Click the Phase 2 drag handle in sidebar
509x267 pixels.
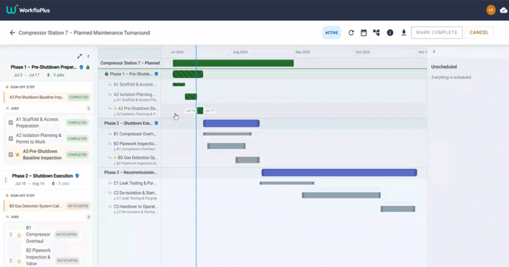click(x=6, y=180)
